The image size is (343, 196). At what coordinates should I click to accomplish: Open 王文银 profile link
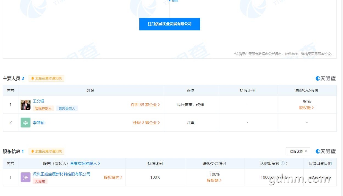click(x=38, y=101)
